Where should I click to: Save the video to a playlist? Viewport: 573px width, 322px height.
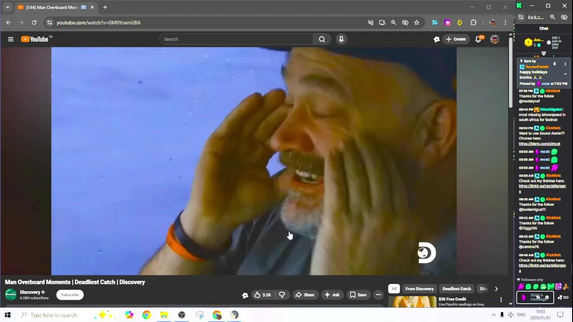[x=358, y=295]
